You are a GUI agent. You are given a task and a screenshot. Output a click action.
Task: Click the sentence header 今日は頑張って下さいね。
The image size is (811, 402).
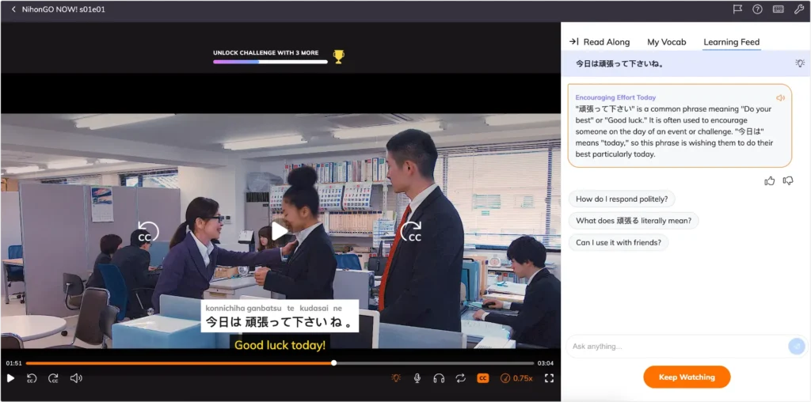[619, 64]
